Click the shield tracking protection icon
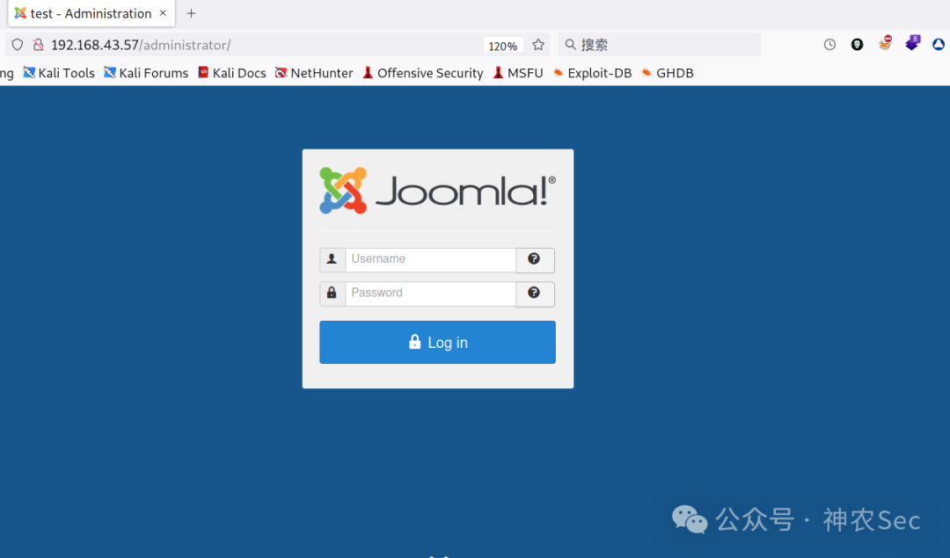 click(x=18, y=45)
